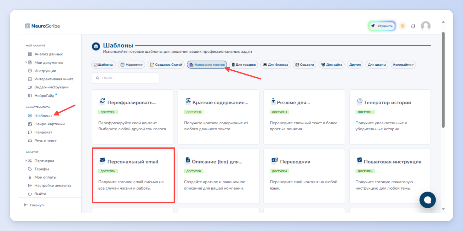Click Пошаговая инструкция title
Screen dimensions: 463x231
392,162
